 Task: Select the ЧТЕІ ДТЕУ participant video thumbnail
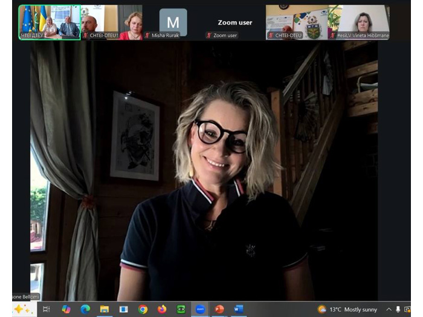tap(50, 22)
